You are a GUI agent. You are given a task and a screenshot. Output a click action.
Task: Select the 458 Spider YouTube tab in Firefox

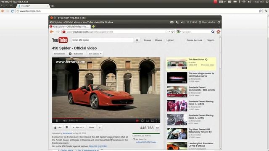pos(70,26)
